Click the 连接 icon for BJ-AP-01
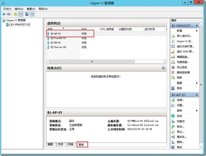The height and width of the screenshot is (156, 206). (x=173, y=100)
